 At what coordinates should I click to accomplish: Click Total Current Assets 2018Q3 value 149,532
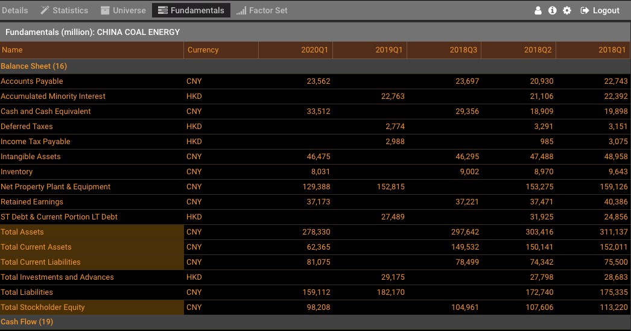[x=465, y=247]
